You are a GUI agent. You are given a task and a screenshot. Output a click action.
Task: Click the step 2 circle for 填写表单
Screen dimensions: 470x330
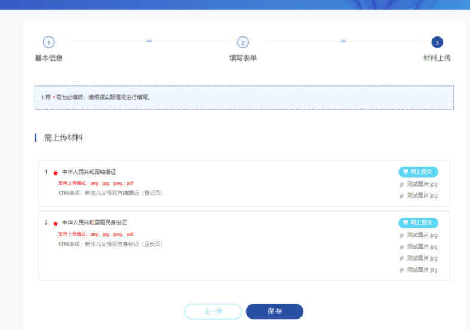[x=242, y=42]
